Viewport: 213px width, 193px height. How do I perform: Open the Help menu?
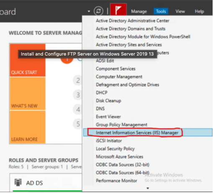pos(199,11)
